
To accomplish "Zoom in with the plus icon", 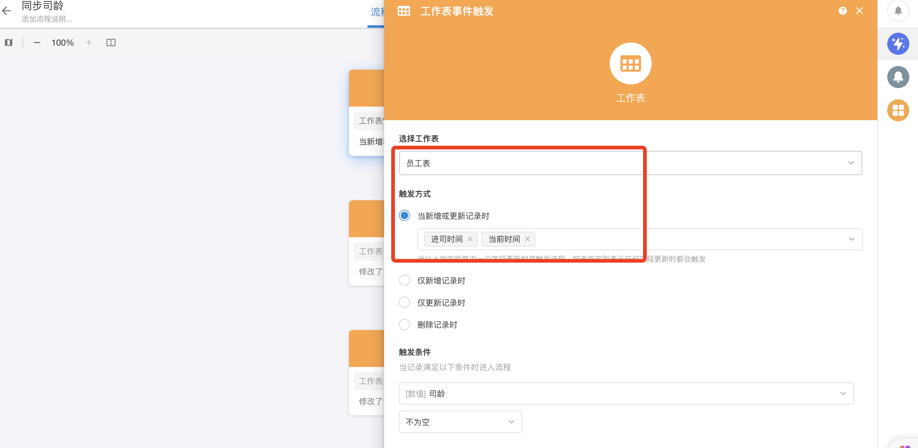I will click(x=89, y=43).
